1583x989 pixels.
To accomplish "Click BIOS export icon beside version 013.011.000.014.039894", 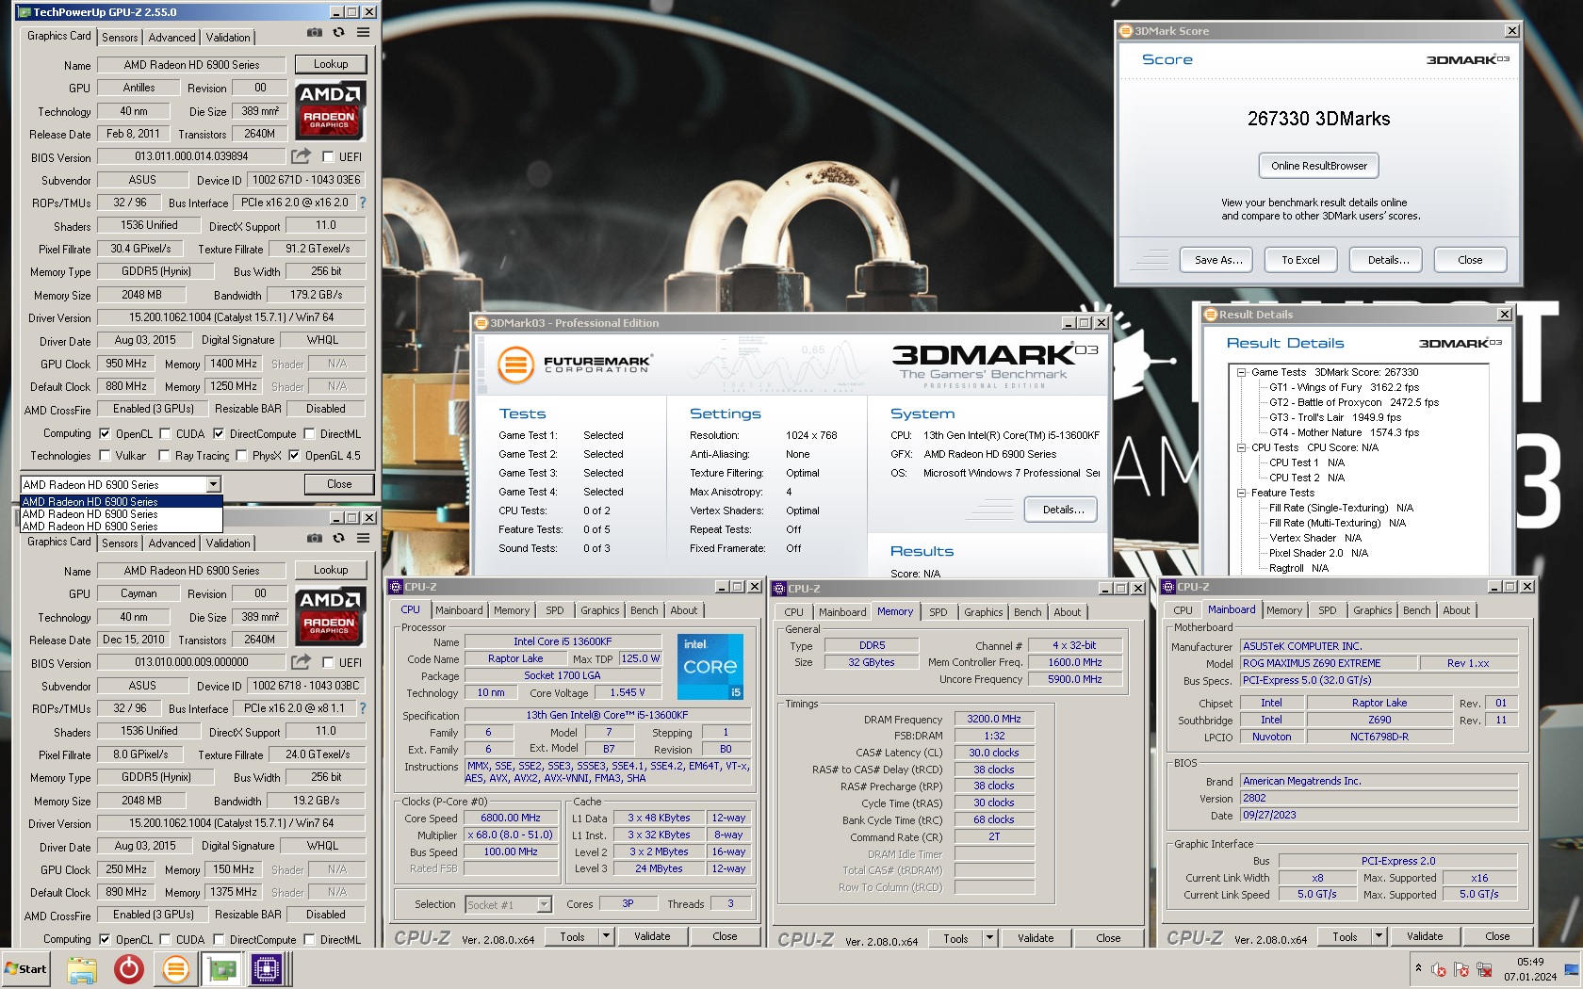I will click(x=301, y=156).
